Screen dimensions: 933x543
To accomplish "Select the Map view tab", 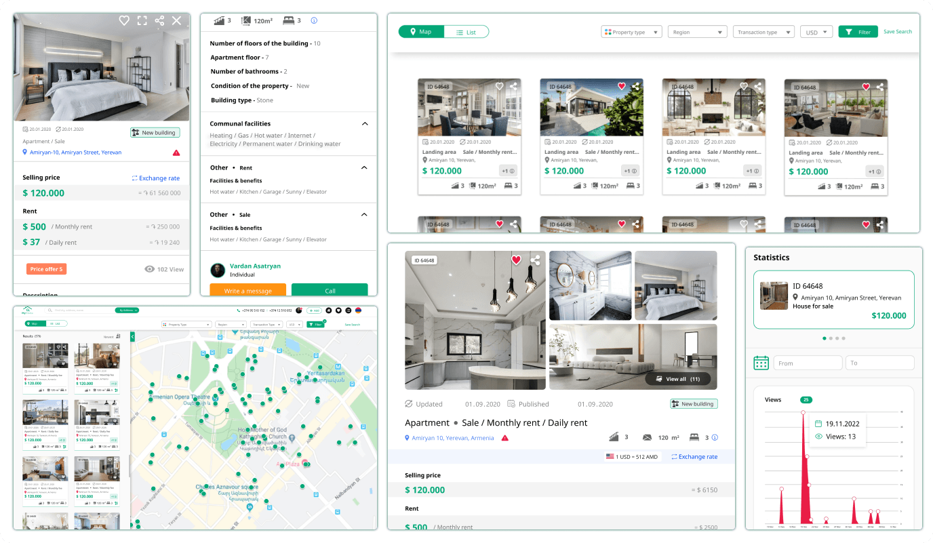I will point(421,32).
